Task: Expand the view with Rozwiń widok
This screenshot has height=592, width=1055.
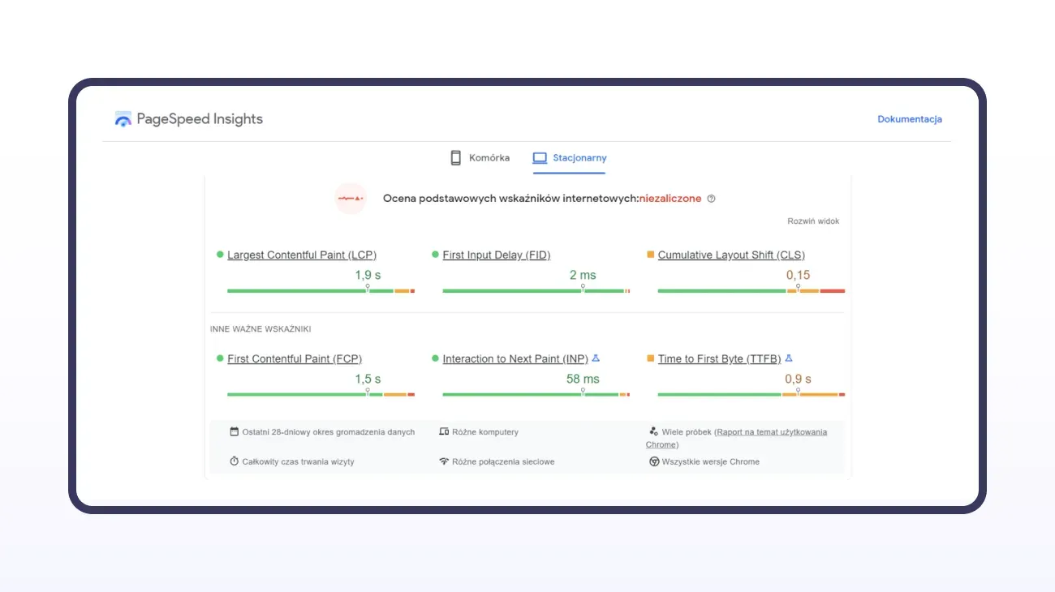Action: click(x=813, y=221)
